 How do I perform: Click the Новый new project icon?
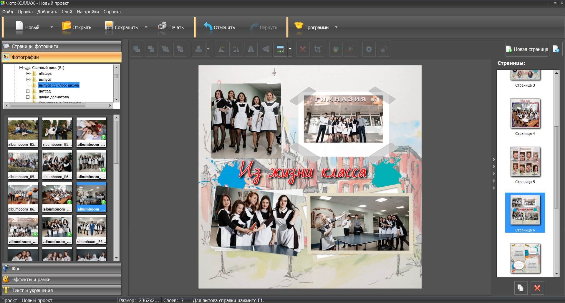click(19, 26)
